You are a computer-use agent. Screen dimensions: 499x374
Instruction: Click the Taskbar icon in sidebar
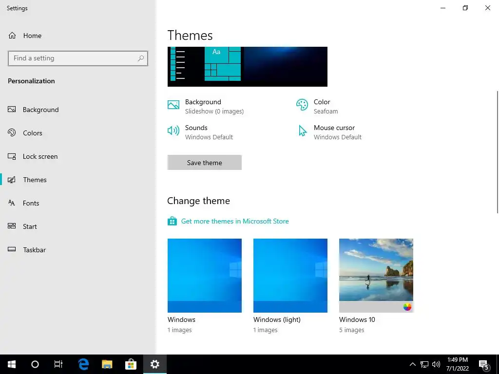coord(12,249)
